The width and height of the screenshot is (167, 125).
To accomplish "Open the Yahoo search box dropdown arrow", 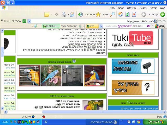I will click(101, 26).
